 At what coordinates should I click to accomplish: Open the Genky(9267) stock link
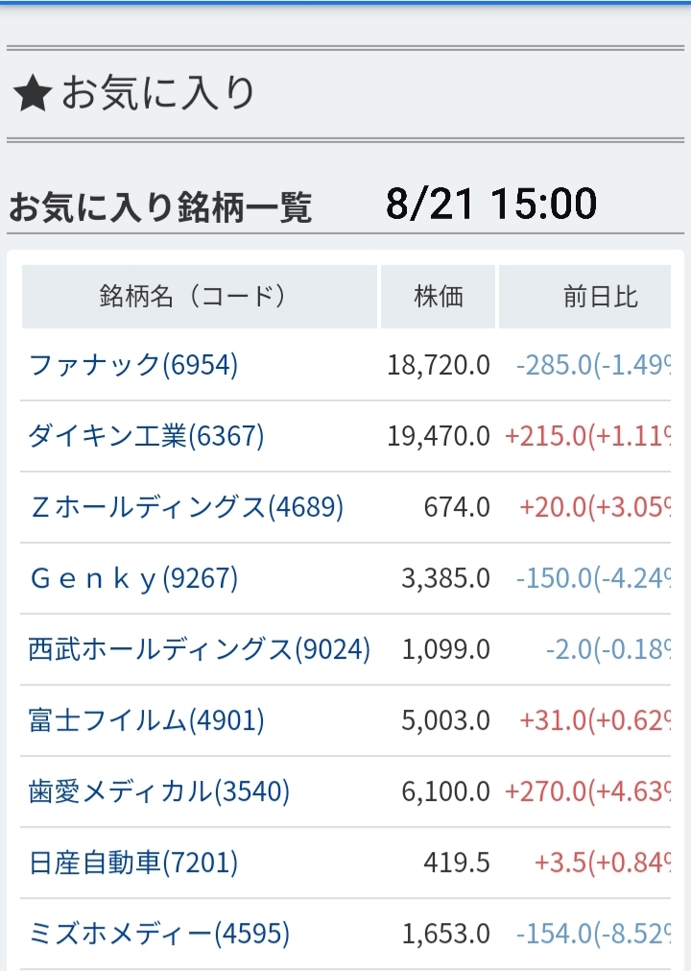coord(133,578)
